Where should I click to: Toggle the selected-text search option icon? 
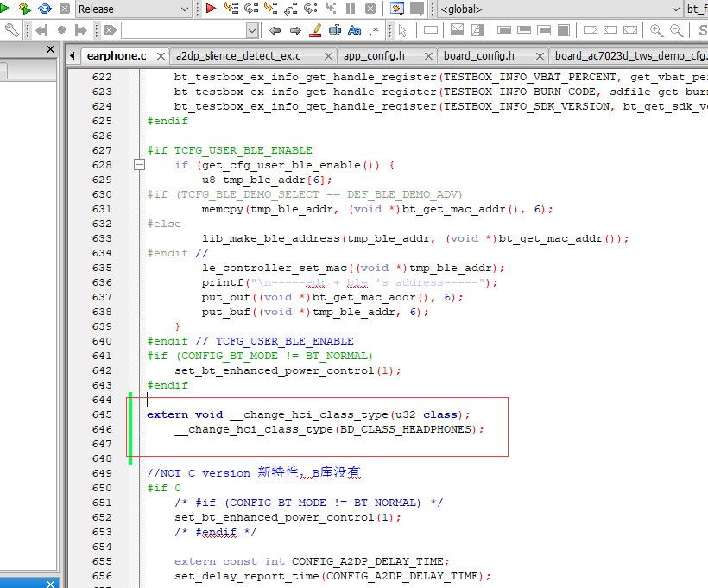tap(335, 30)
